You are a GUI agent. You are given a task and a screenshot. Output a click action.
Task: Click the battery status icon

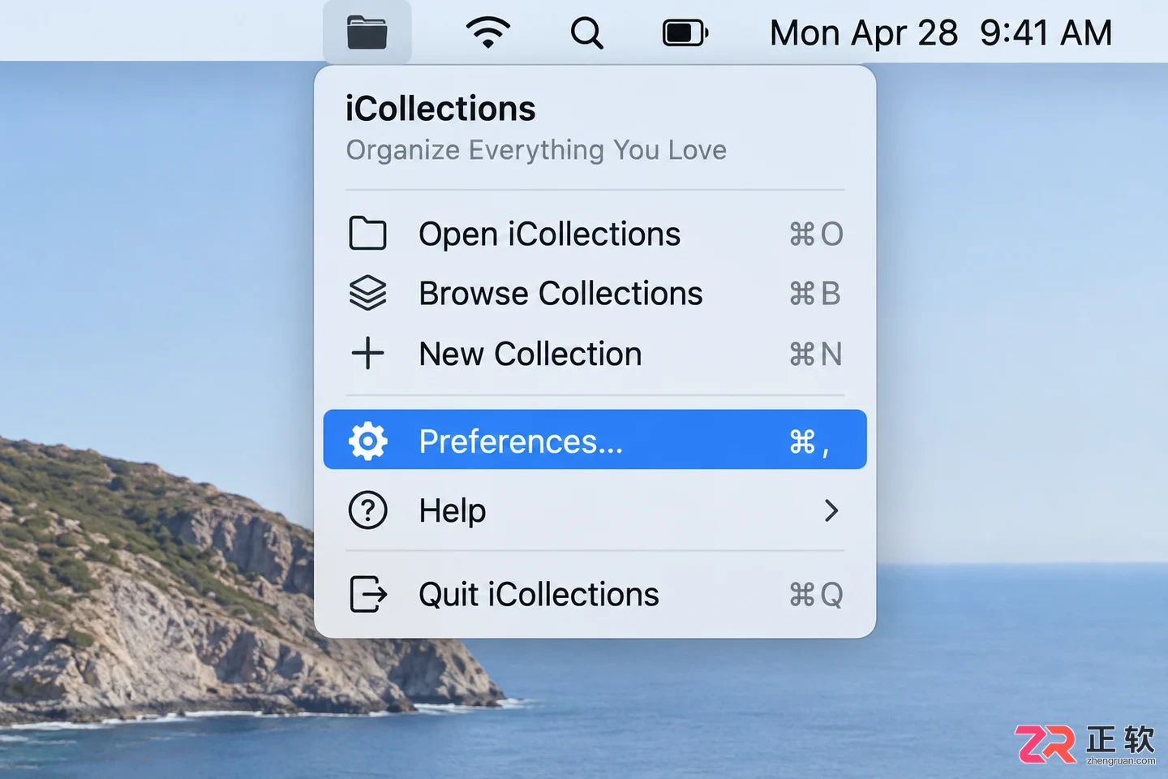pos(685,33)
